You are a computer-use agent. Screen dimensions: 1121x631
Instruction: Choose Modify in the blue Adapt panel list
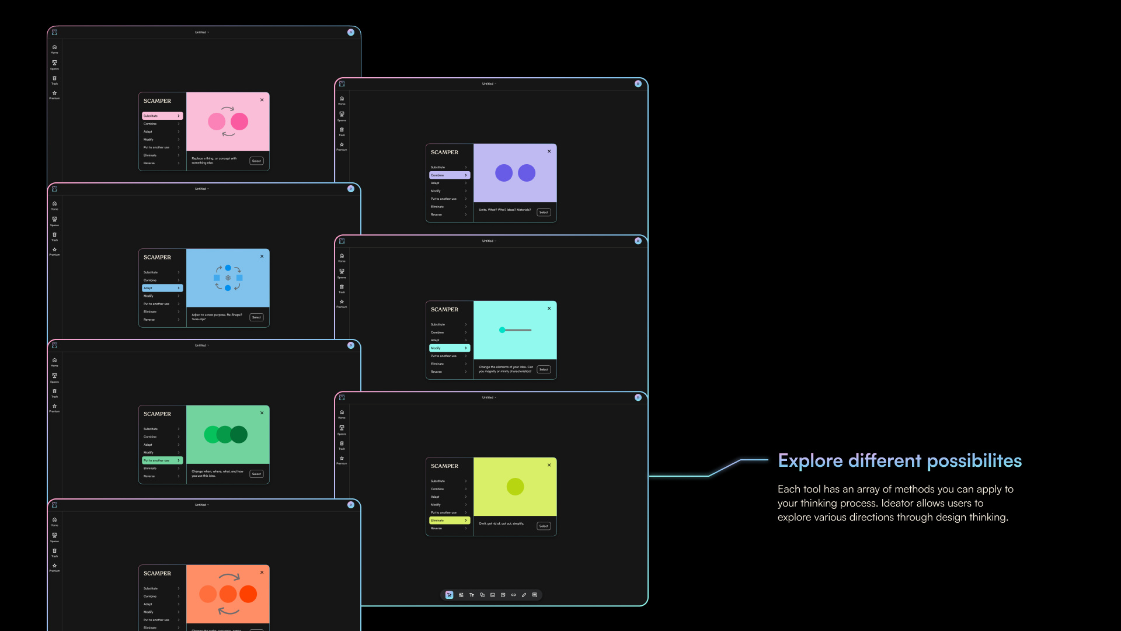149,296
